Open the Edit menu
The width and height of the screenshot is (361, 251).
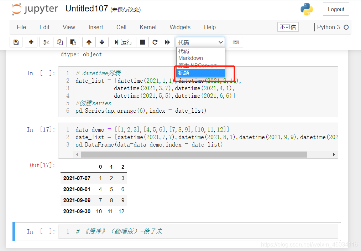(x=45, y=27)
